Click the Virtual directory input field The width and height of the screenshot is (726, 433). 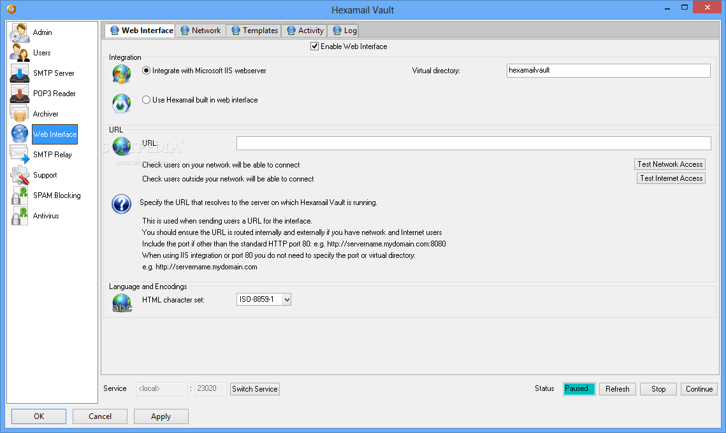[x=608, y=70]
